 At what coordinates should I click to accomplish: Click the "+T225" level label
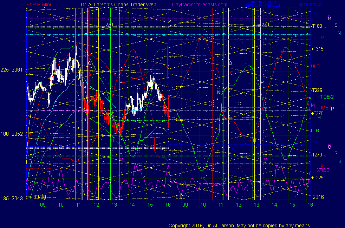point(317,177)
